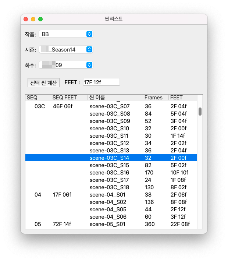
Task: Click the FEET field showing 17F 12f
Action: (101, 82)
